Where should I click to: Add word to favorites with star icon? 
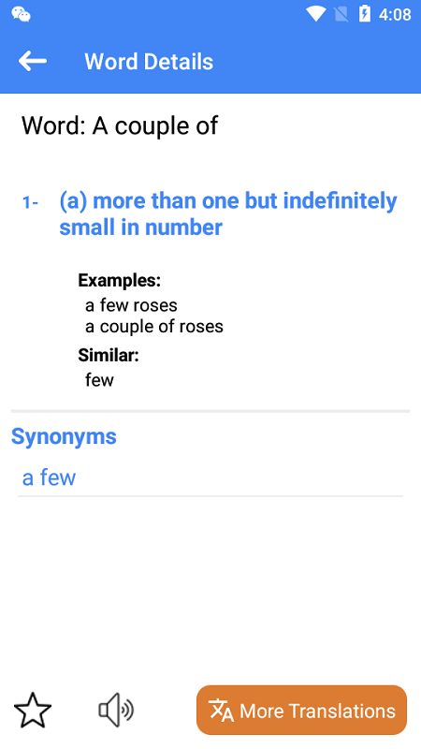33,711
